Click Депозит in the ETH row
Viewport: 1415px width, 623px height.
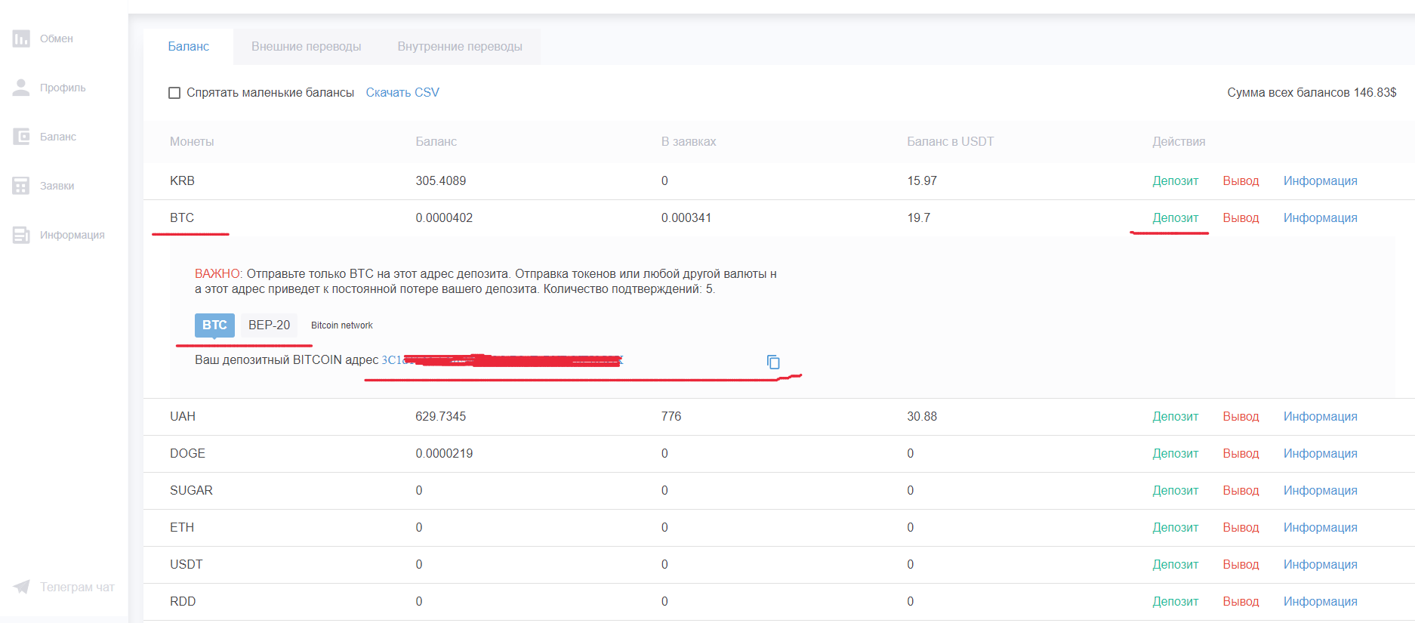(x=1175, y=528)
